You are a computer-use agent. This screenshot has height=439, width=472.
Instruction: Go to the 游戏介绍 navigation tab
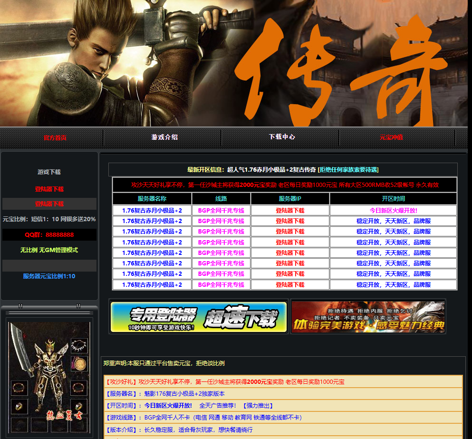164,137
